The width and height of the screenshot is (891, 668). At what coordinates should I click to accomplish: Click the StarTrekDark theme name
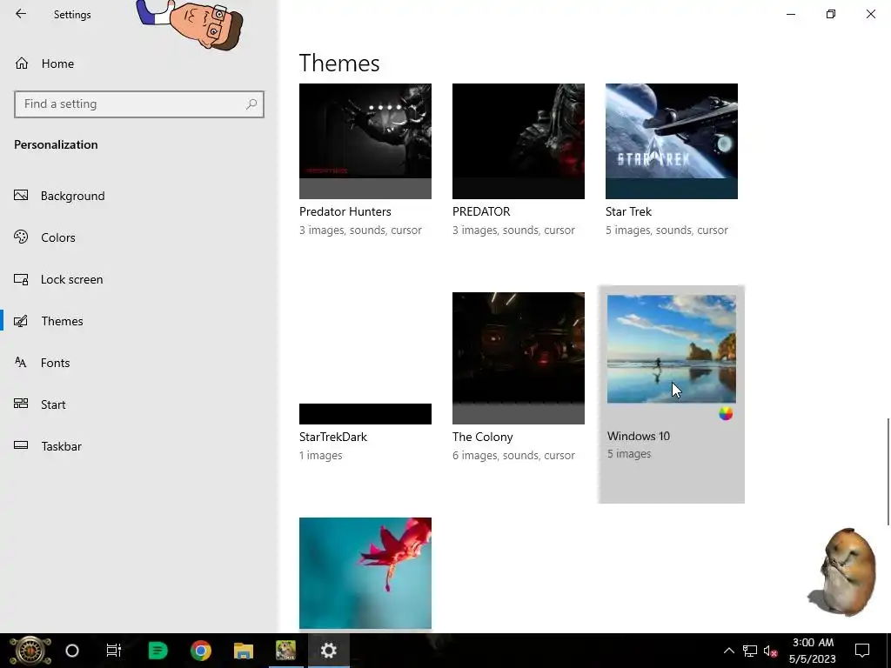(x=333, y=437)
